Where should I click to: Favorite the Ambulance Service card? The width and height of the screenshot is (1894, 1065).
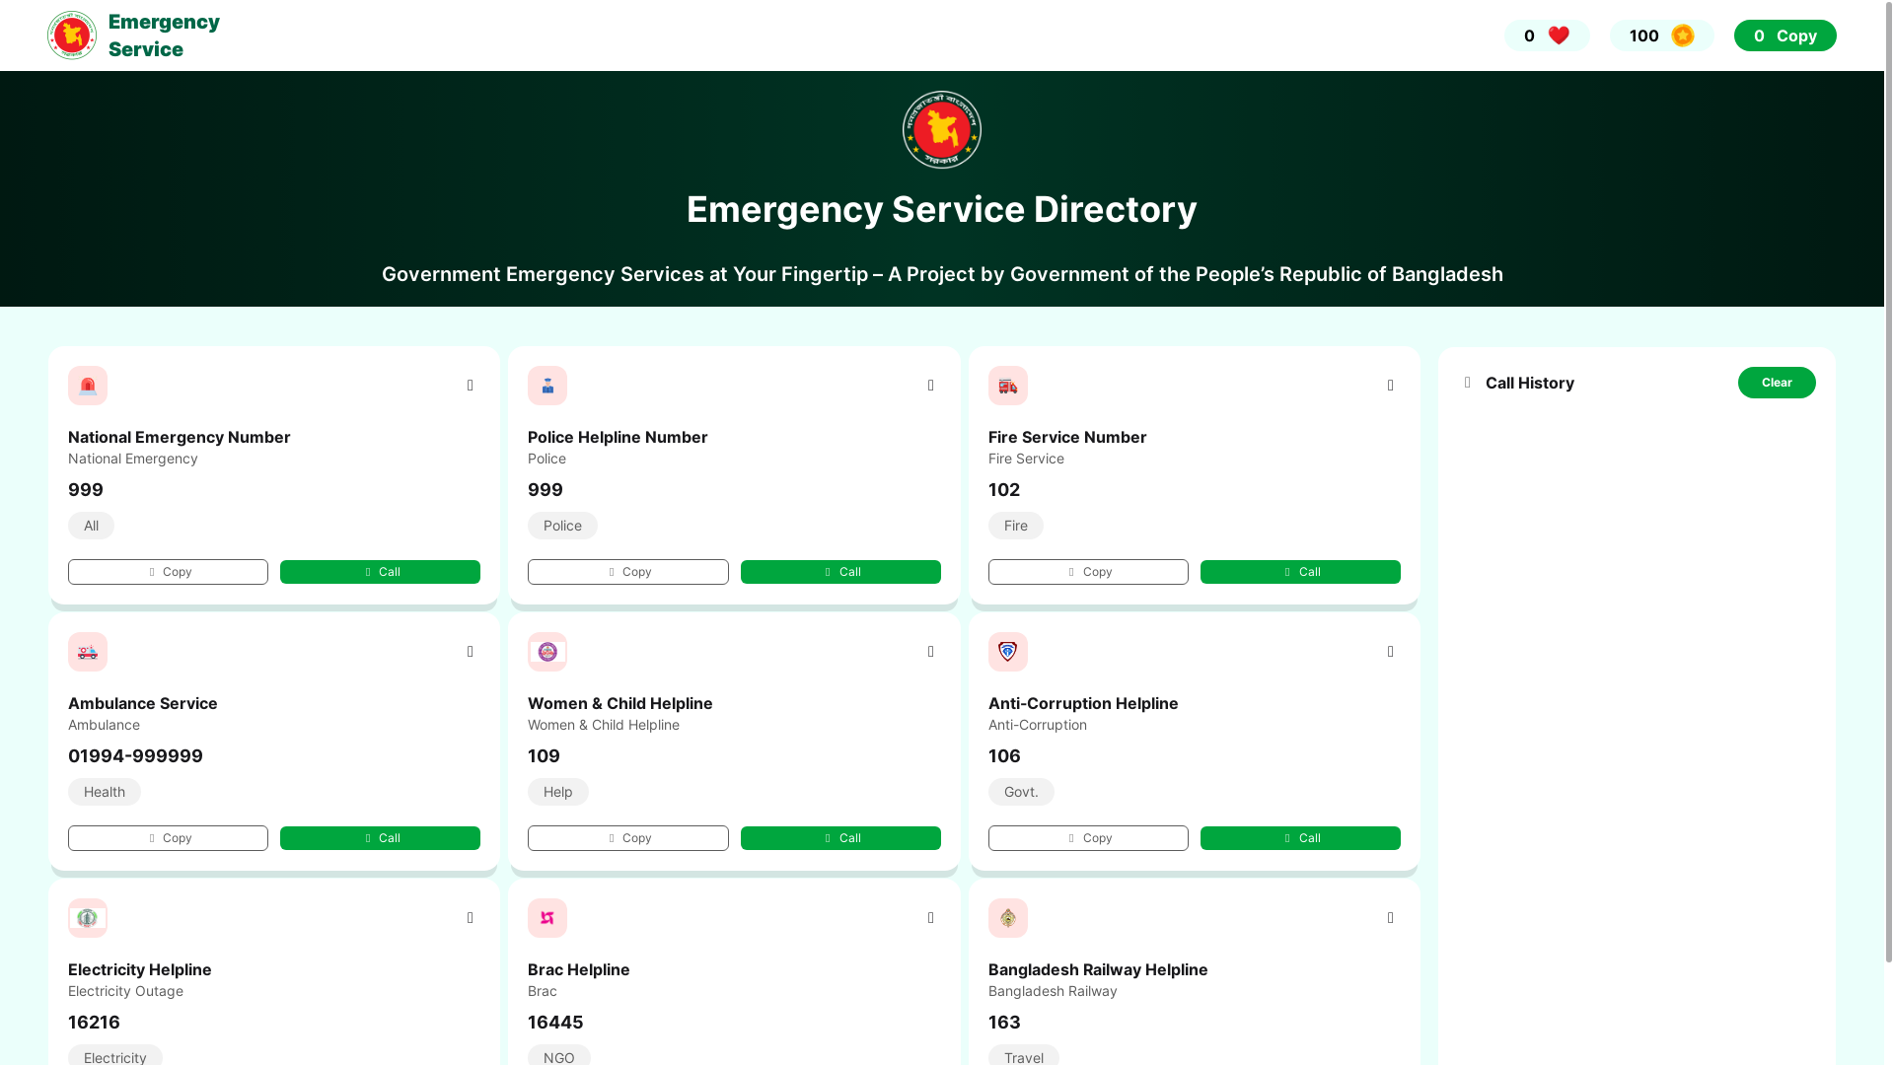point(471,652)
